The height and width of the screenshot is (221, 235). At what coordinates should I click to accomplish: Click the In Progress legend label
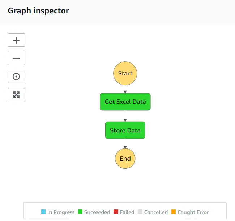click(61, 212)
